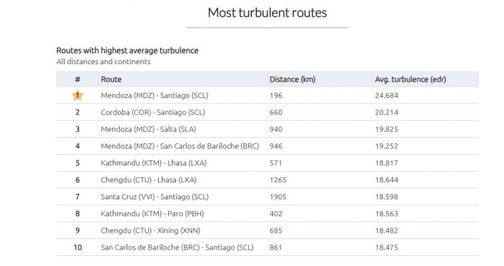Image resolution: width=504 pixels, height=266 pixels.
Task: Open the Kathmandu (KTM) - Paro (PBH) route
Action: pyautogui.click(x=152, y=214)
